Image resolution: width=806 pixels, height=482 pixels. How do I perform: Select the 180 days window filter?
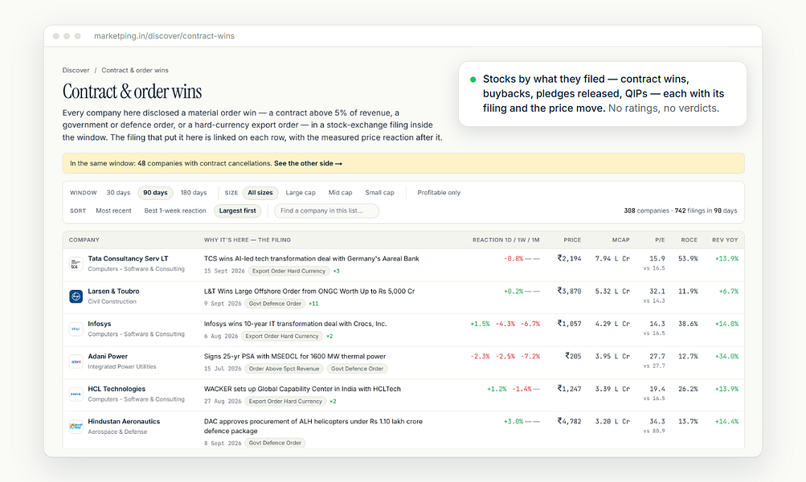(194, 193)
